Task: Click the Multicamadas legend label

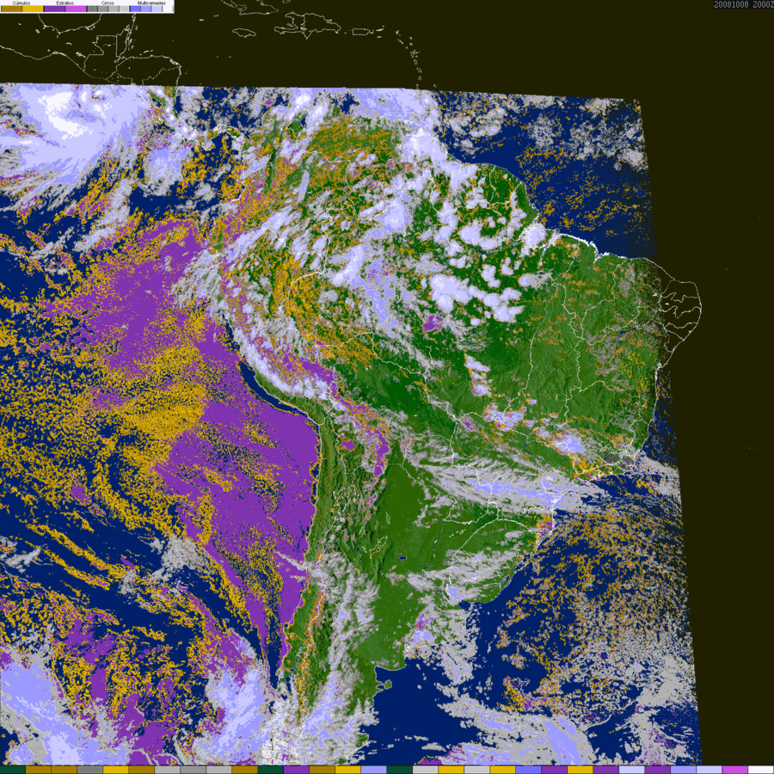Action: click(151, 3)
